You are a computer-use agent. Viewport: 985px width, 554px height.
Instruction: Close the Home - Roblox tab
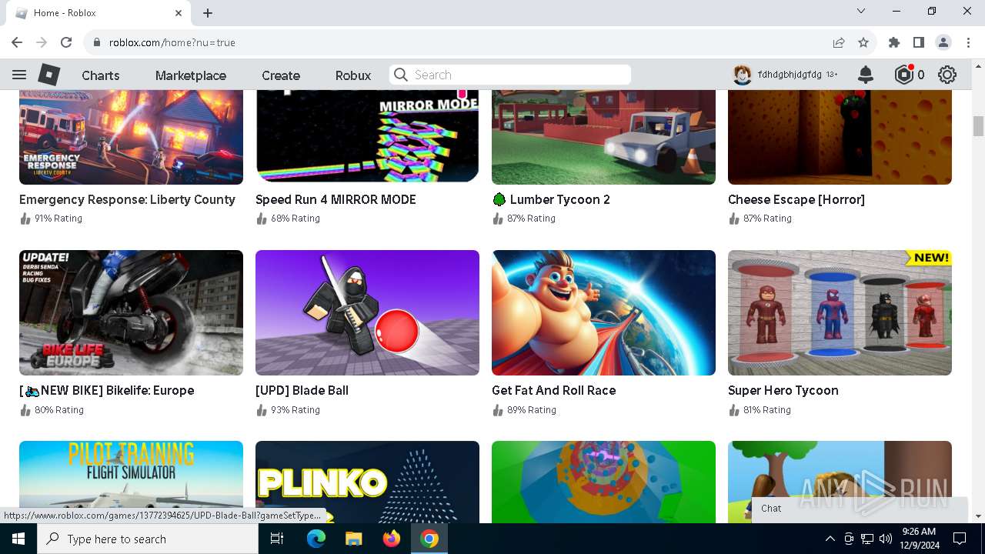tap(179, 13)
